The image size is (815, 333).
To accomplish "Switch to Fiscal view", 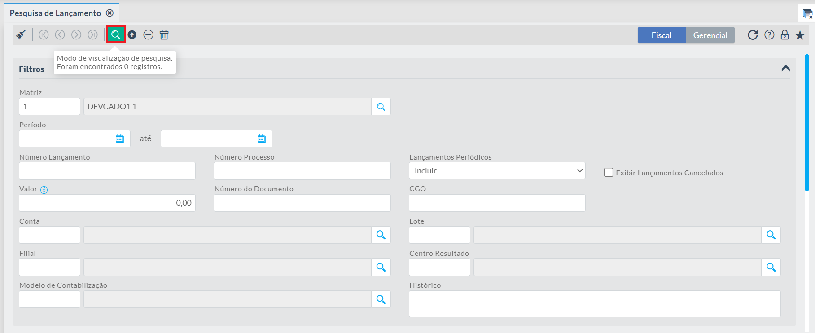I will point(662,35).
